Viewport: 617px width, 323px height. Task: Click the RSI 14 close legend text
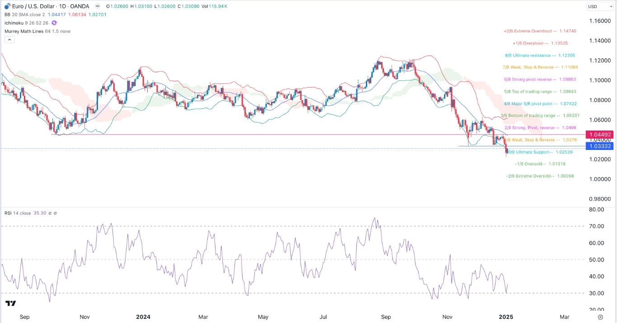(x=17, y=213)
